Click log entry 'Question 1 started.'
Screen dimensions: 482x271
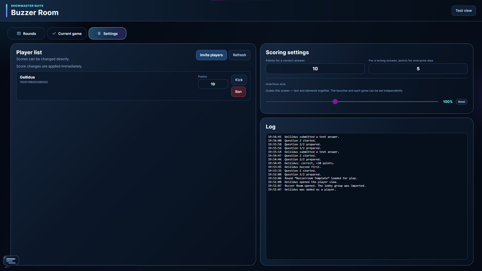292,171
